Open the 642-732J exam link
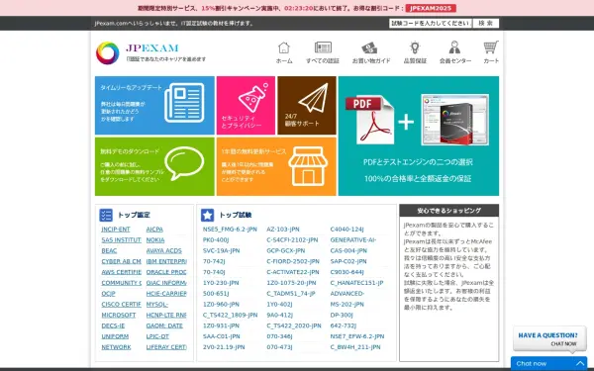 tap(344, 325)
